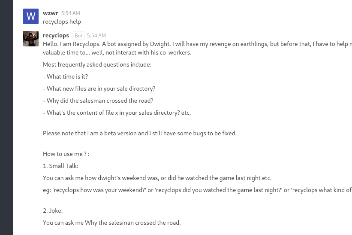This screenshot has width=352, height=235.
Task: Click the 'You can ask me Why' line
Action: [112, 223]
